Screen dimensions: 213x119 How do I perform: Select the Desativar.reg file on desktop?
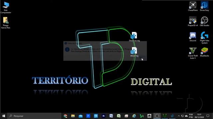[x=134, y=37]
